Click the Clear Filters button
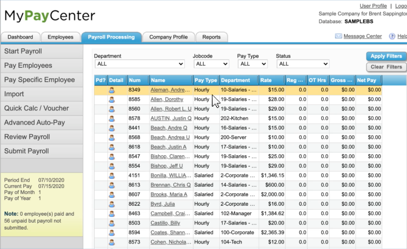Image resolution: width=407 pixels, height=249 pixels. (386, 67)
